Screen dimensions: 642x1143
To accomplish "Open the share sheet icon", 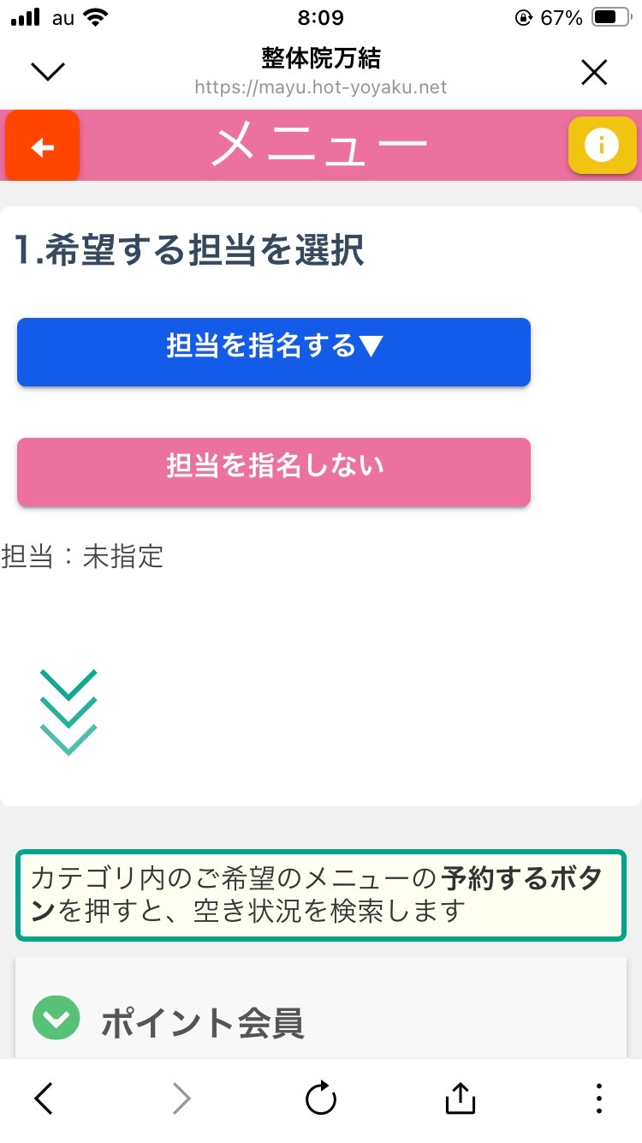I will [460, 1098].
